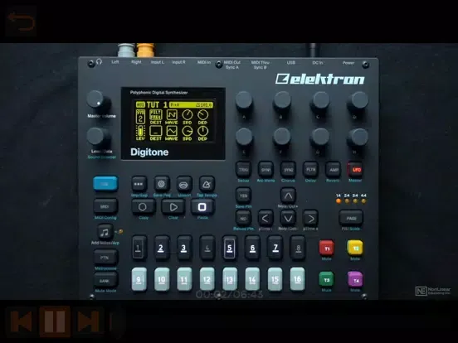The image size is (458, 343).
Task: Click the blue function key
Action: click(x=105, y=183)
